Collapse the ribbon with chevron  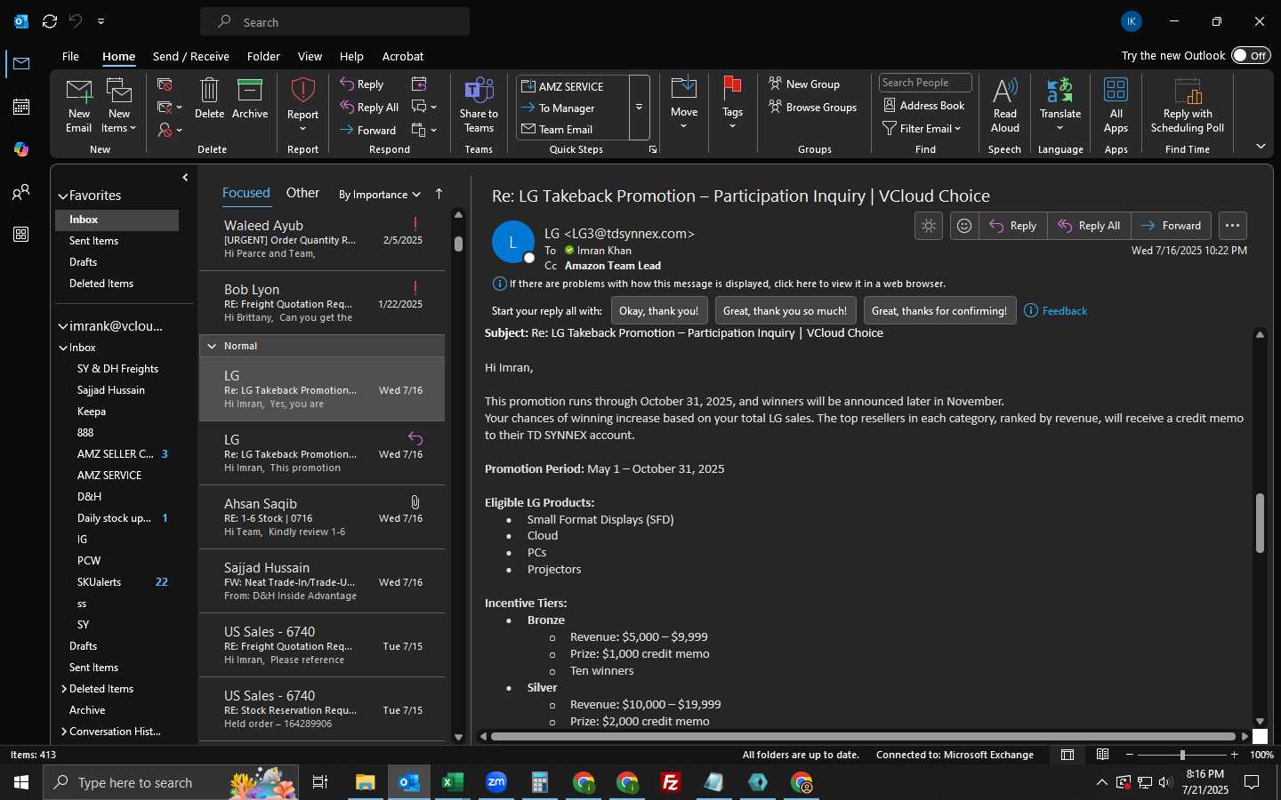click(1261, 146)
